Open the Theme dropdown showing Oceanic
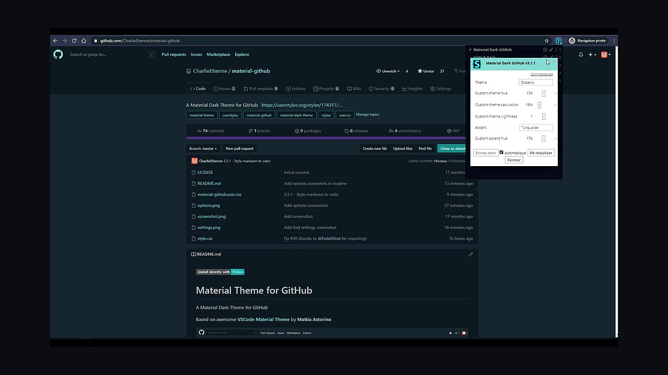668x375 pixels. [536, 82]
